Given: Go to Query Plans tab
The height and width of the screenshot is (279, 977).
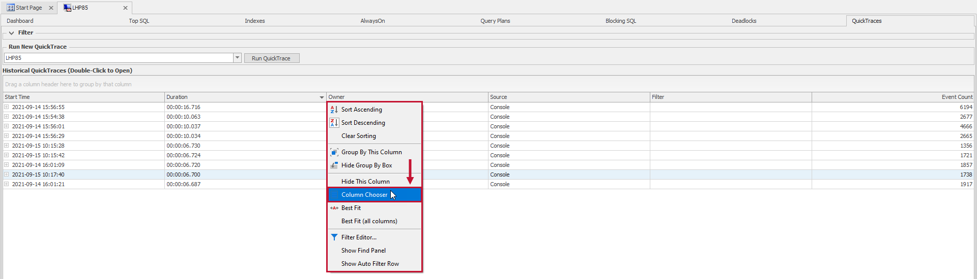Looking at the screenshot, I should click(495, 21).
